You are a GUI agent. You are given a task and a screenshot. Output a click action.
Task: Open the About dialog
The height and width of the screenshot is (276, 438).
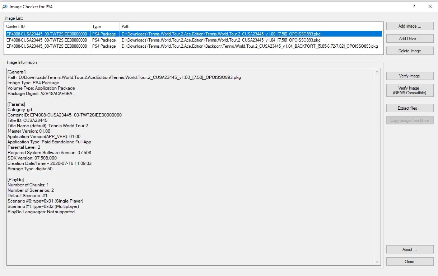pos(410,249)
